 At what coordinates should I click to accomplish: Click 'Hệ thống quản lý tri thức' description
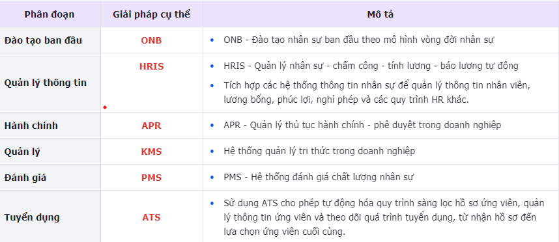(x=319, y=151)
